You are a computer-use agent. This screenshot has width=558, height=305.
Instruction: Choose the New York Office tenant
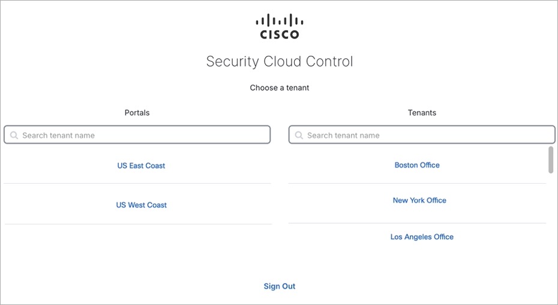tap(419, 201)
